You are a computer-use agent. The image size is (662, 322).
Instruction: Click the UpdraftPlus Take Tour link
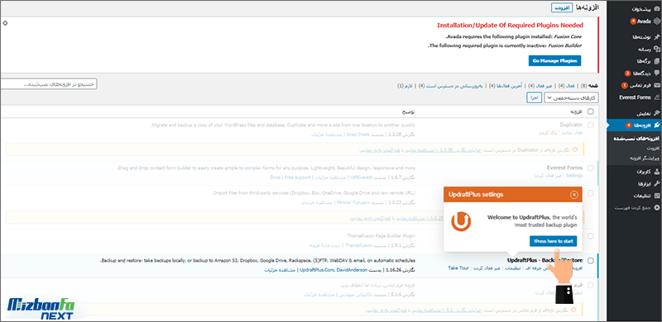tap(458, 268)
